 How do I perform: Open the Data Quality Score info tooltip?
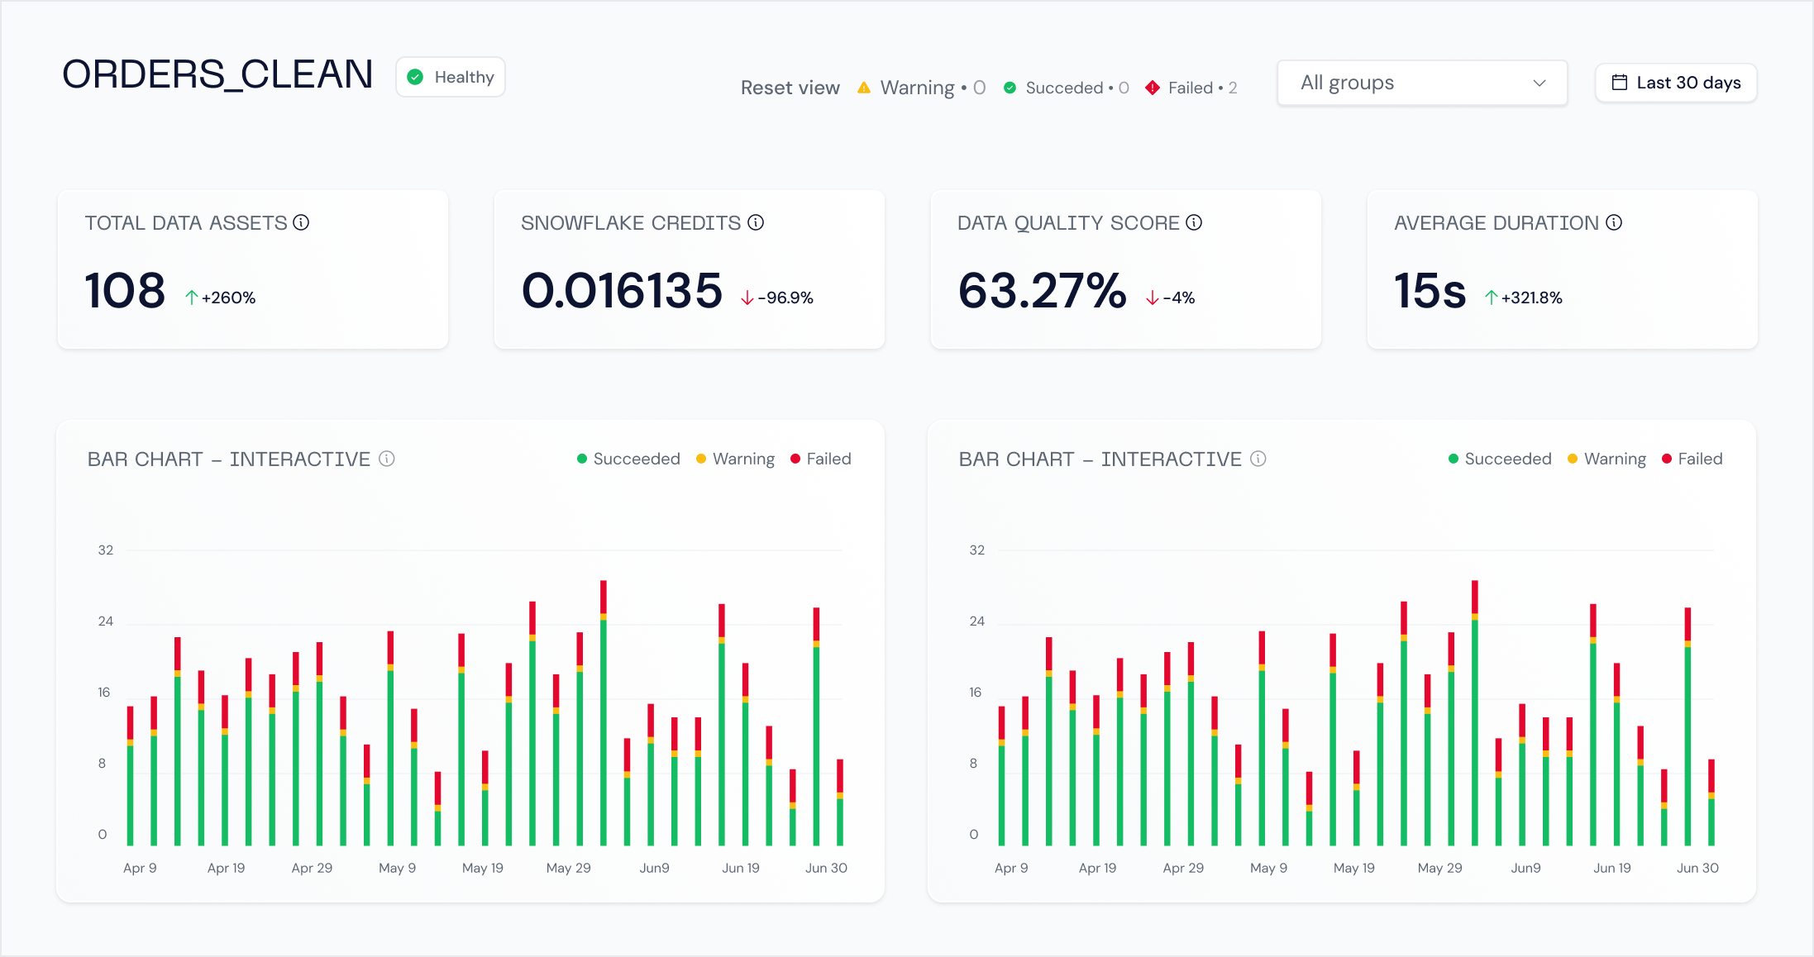[1194, 221]
